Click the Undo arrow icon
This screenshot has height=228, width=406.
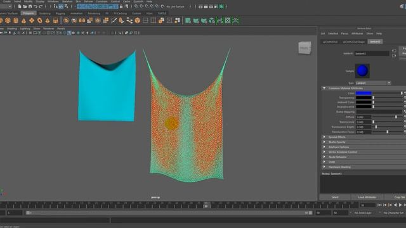click(36, 6)
